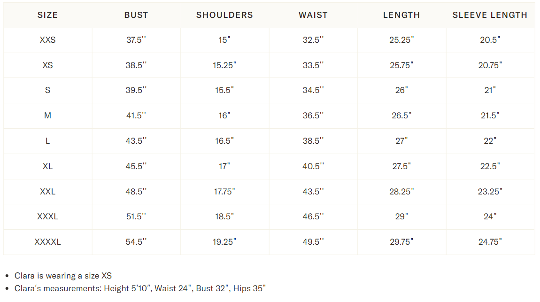Click the LENGTH column header

click(401, 15)
